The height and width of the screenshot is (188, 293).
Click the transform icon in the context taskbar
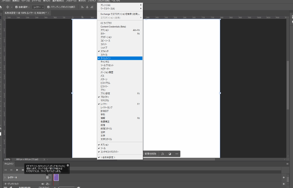coord(163,154)
